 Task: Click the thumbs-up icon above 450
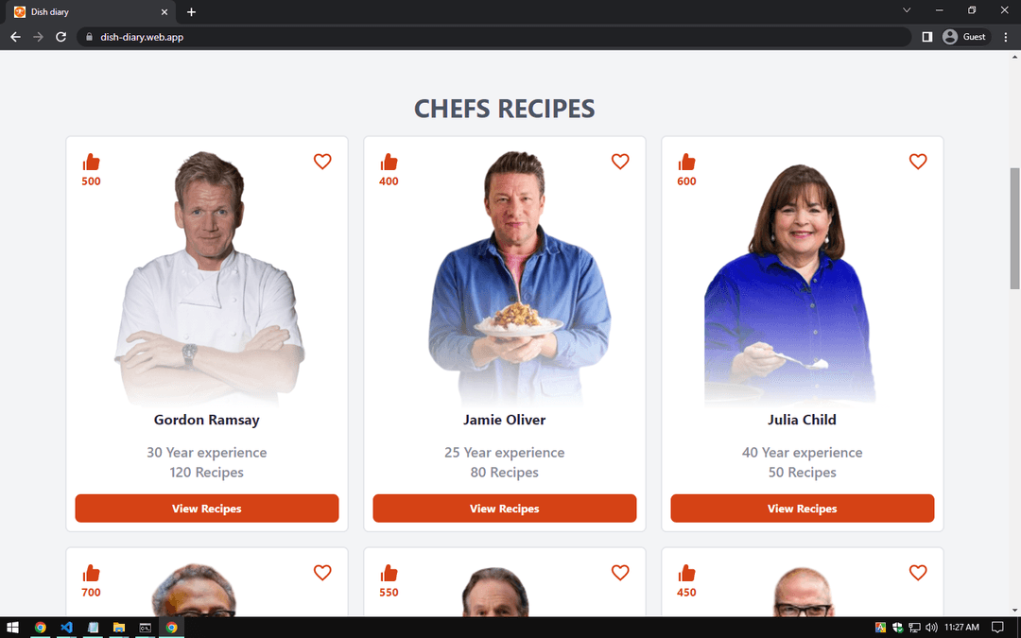coord(686,573)
